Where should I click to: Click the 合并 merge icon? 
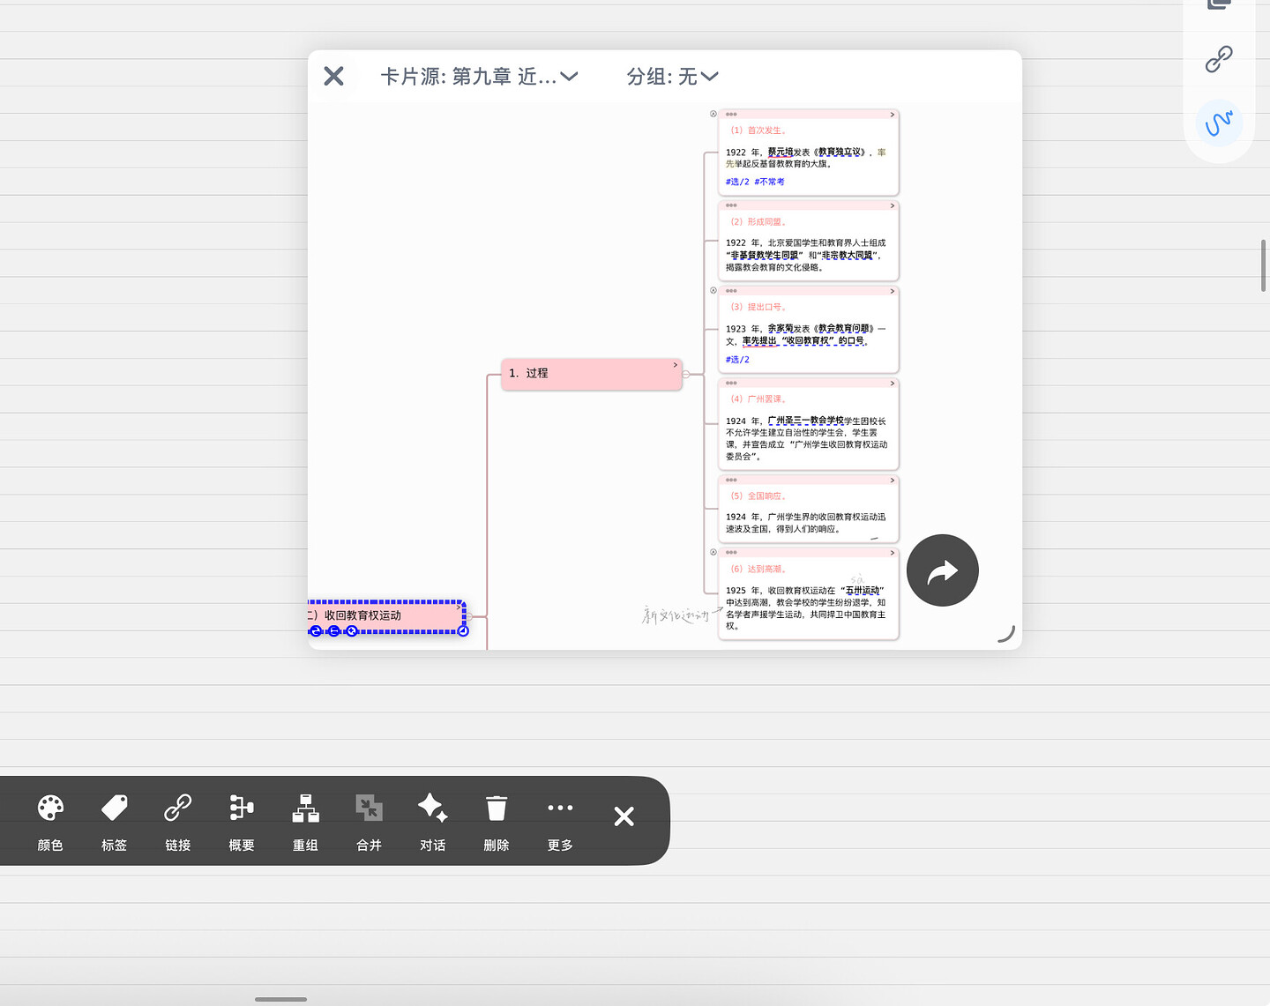(369, 820)
